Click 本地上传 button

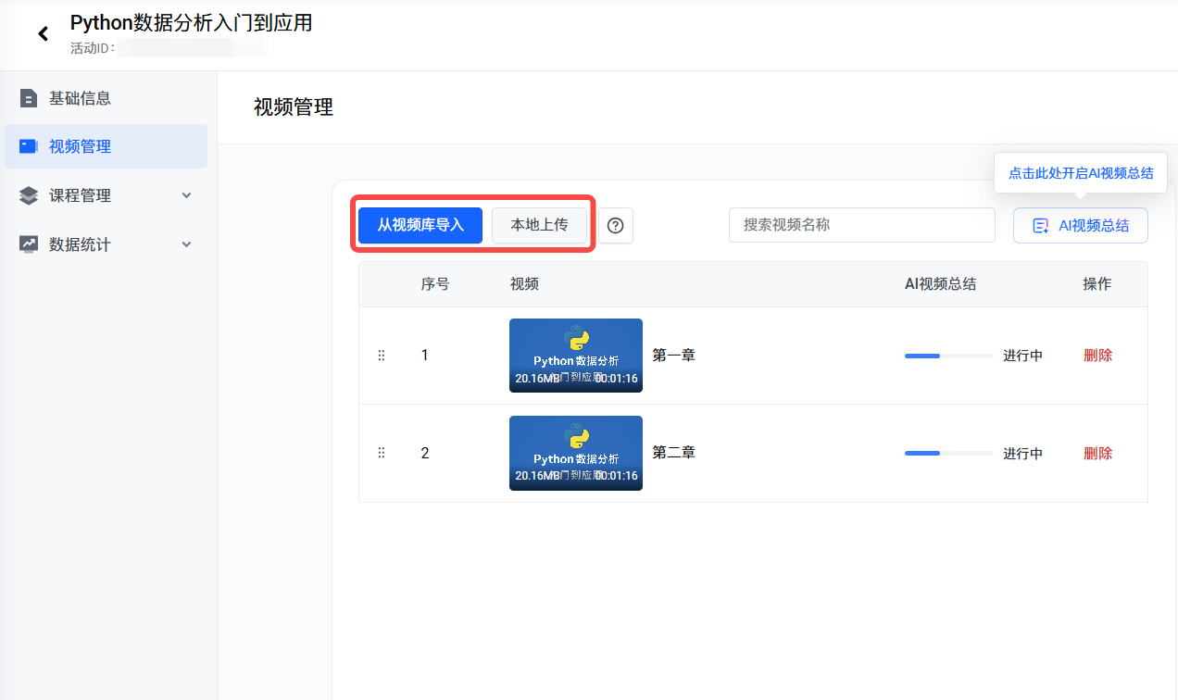539,225
